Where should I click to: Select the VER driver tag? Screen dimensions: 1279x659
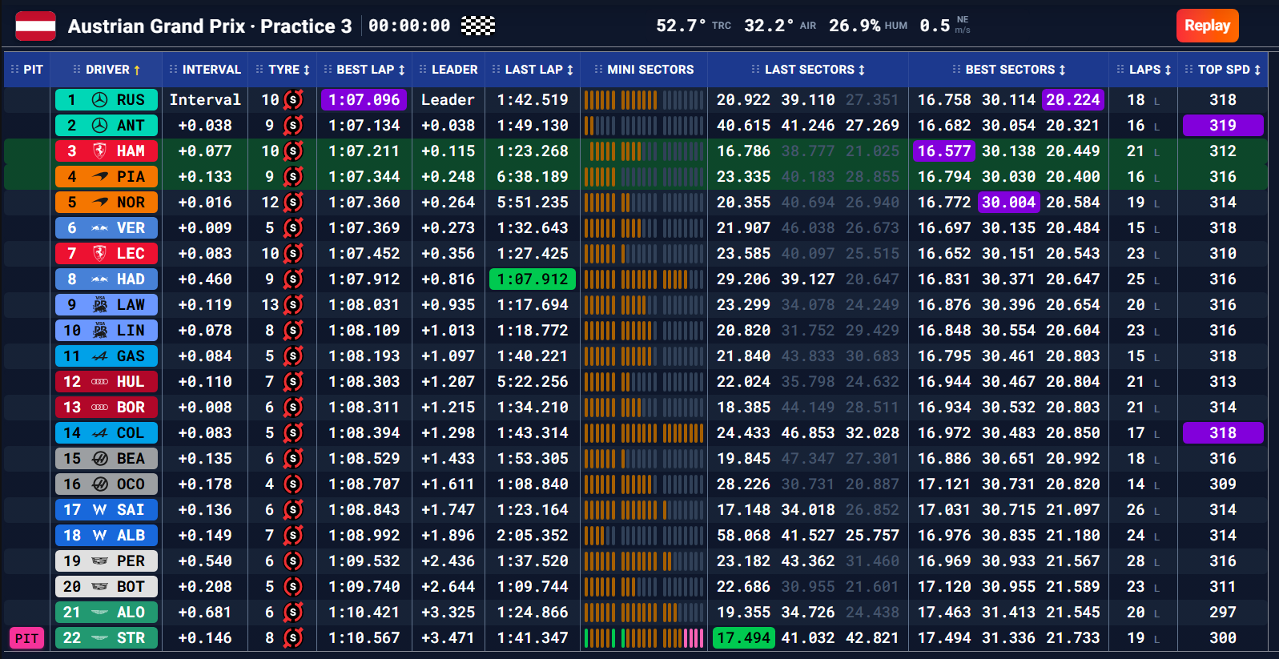(107, 227)
